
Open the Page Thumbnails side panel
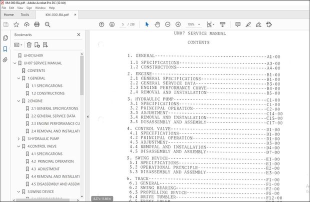5,38
